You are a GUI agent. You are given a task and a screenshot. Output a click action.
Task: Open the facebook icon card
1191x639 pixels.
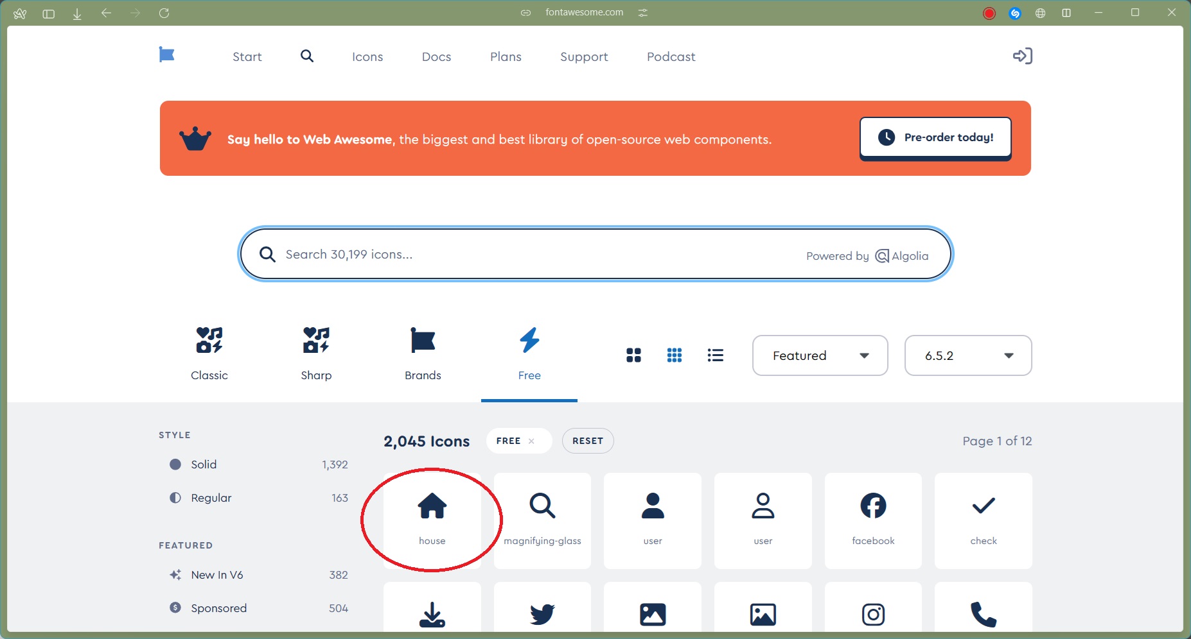pyautogui.click(x=873, y=520)
